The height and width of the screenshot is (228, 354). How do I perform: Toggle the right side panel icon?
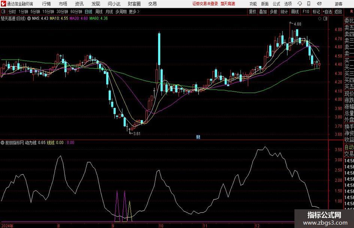325,19
